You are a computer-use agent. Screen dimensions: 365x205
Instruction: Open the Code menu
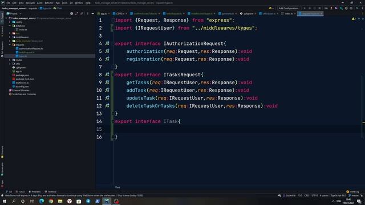40,3
